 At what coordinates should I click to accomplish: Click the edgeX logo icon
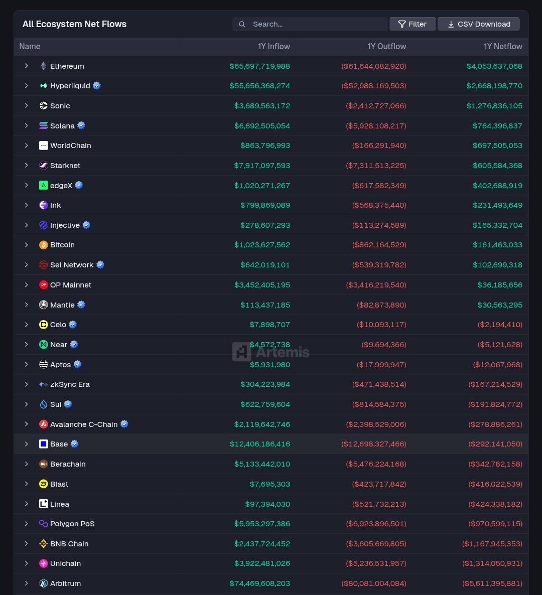point(43,185)
